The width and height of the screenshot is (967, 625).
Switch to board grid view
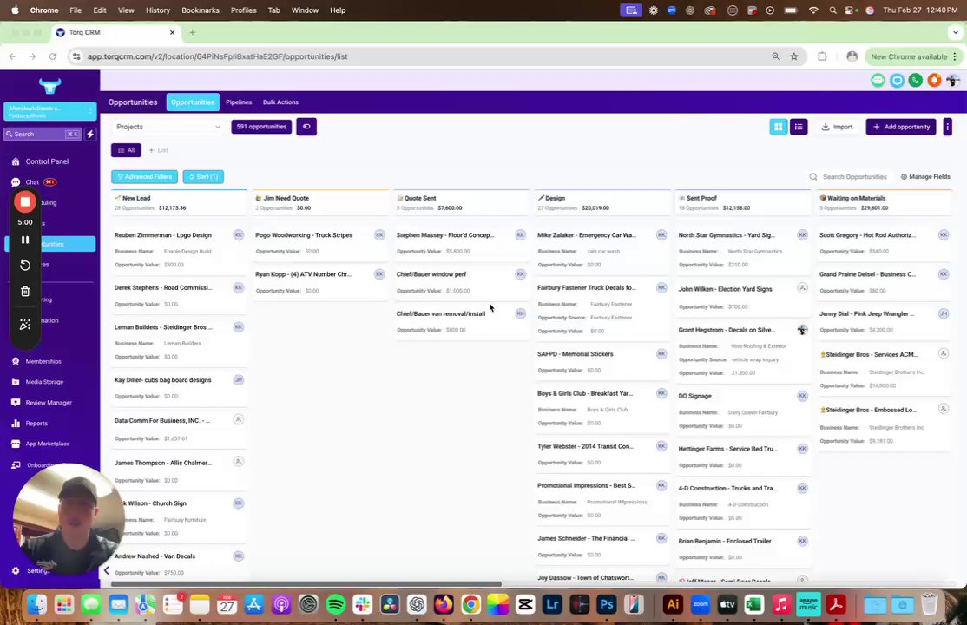pyautogui.click(x=779, y=127)
